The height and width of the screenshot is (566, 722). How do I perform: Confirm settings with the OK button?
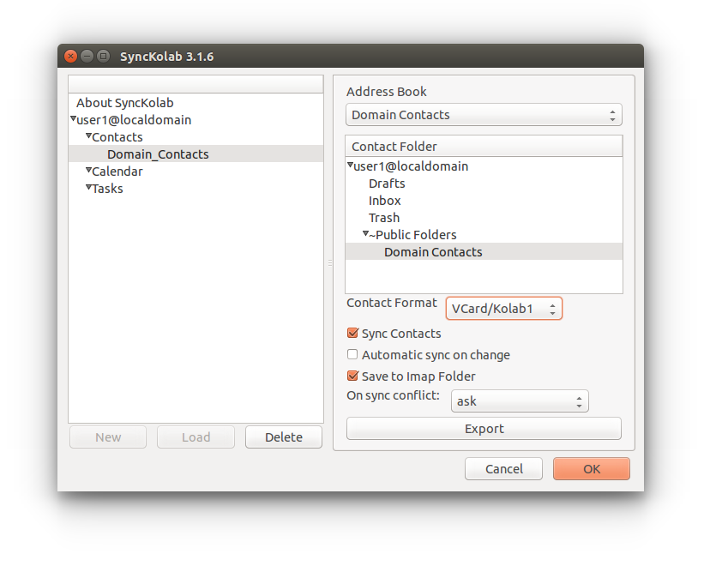[591, 469]
